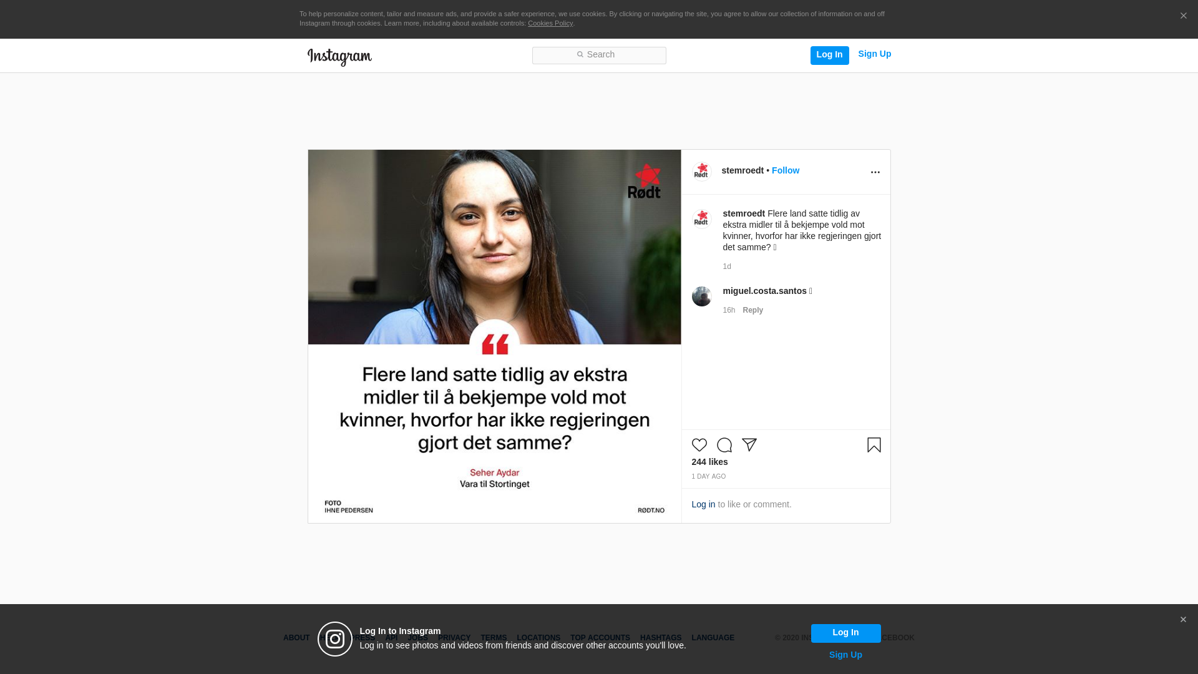Follow the stemroedt account
1198x674 pixels.
point(785,171)
